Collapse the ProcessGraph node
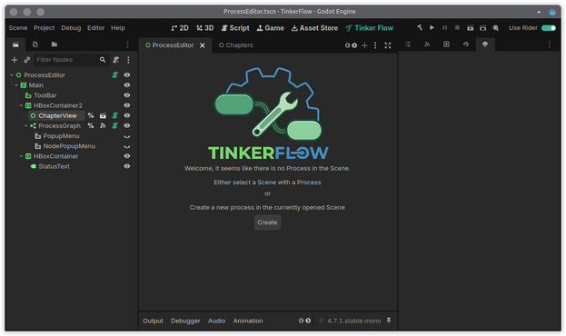Screen dimensions: 566x336 26,125
